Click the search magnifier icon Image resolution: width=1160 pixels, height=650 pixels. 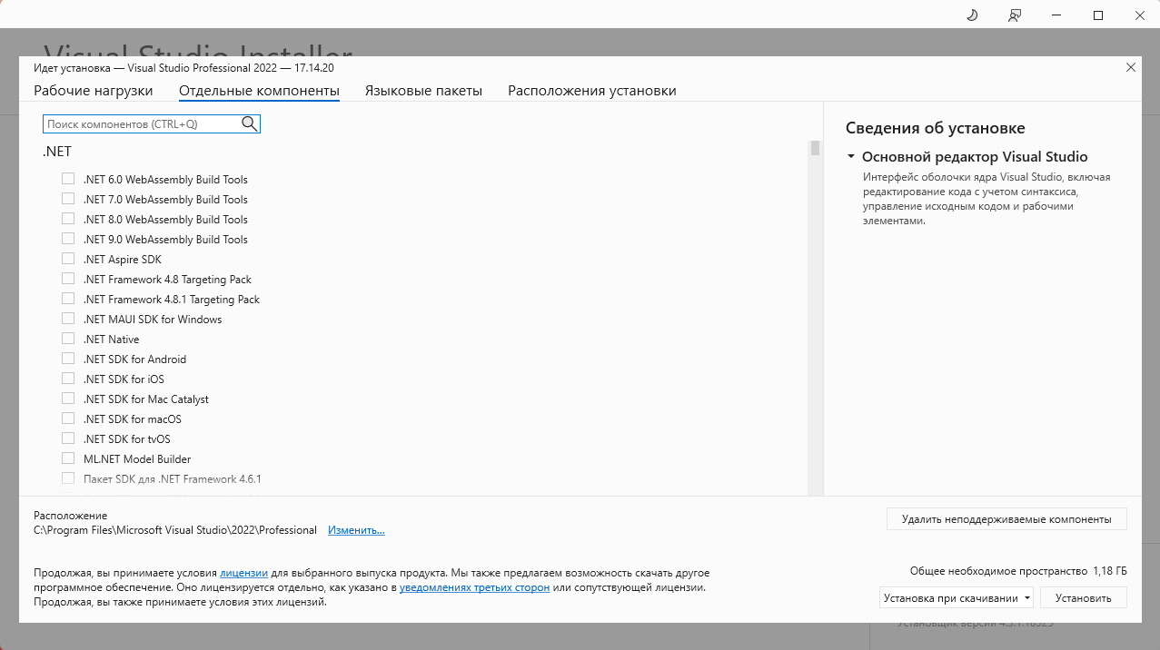(x=249, y=123)
